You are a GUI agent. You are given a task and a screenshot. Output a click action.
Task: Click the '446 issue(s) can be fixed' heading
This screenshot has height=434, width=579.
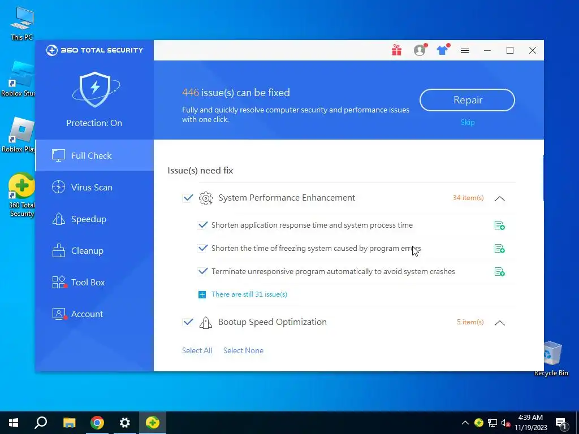tap(236, 93)
